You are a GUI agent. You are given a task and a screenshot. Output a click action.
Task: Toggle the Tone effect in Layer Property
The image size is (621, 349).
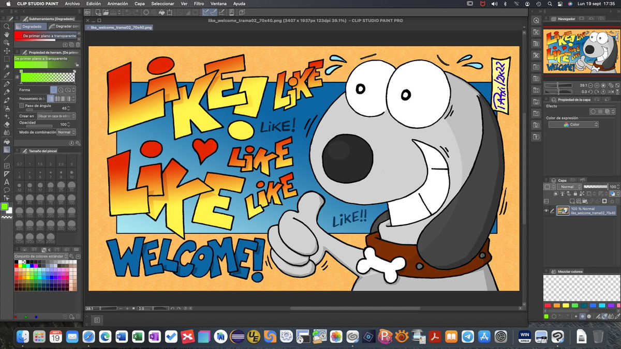coord(600,111)
